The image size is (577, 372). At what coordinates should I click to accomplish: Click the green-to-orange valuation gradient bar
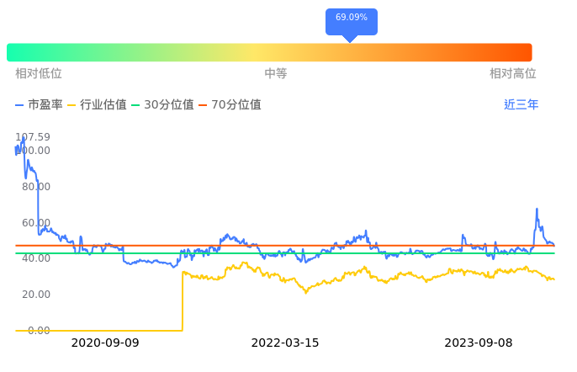pyautogui.click(x=269, y=52)
